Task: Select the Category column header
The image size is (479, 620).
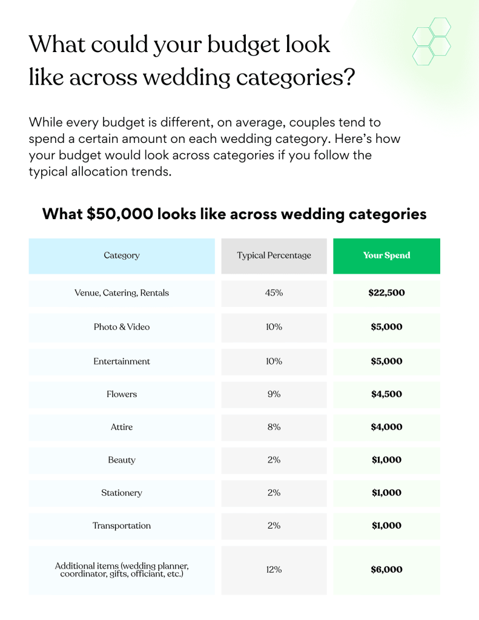Action: tap(122, 256)
